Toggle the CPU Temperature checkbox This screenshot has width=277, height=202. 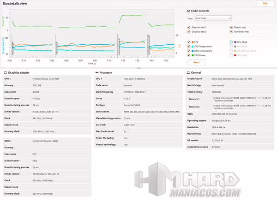click(188, 47)
